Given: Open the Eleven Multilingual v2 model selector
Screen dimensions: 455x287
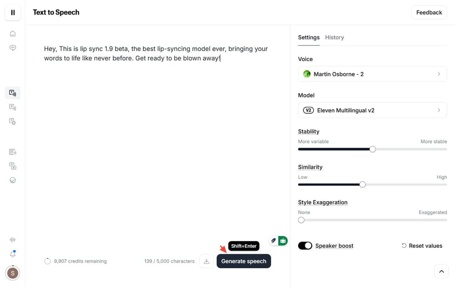Looking at the screenshot, I should pos(372,110).
